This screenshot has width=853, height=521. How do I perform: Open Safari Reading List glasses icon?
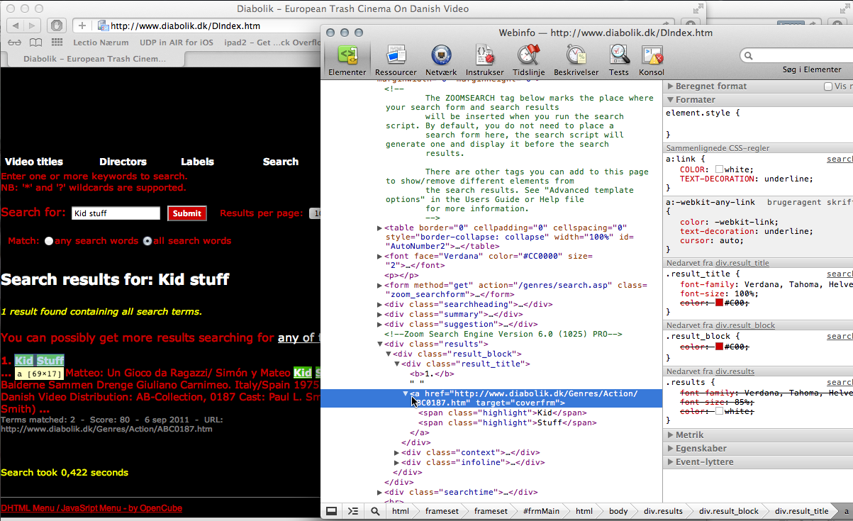click(x=15, y=43)
